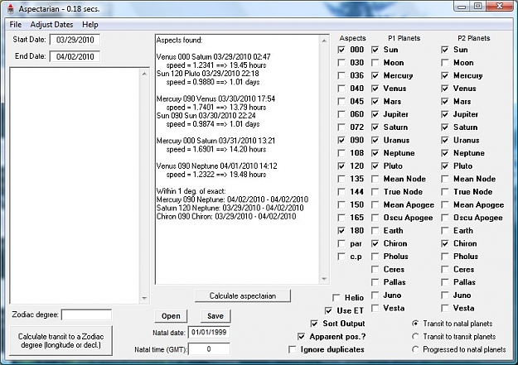
Task: Click the Venus 000 Saturn result line
Action: tap(213, 57)
